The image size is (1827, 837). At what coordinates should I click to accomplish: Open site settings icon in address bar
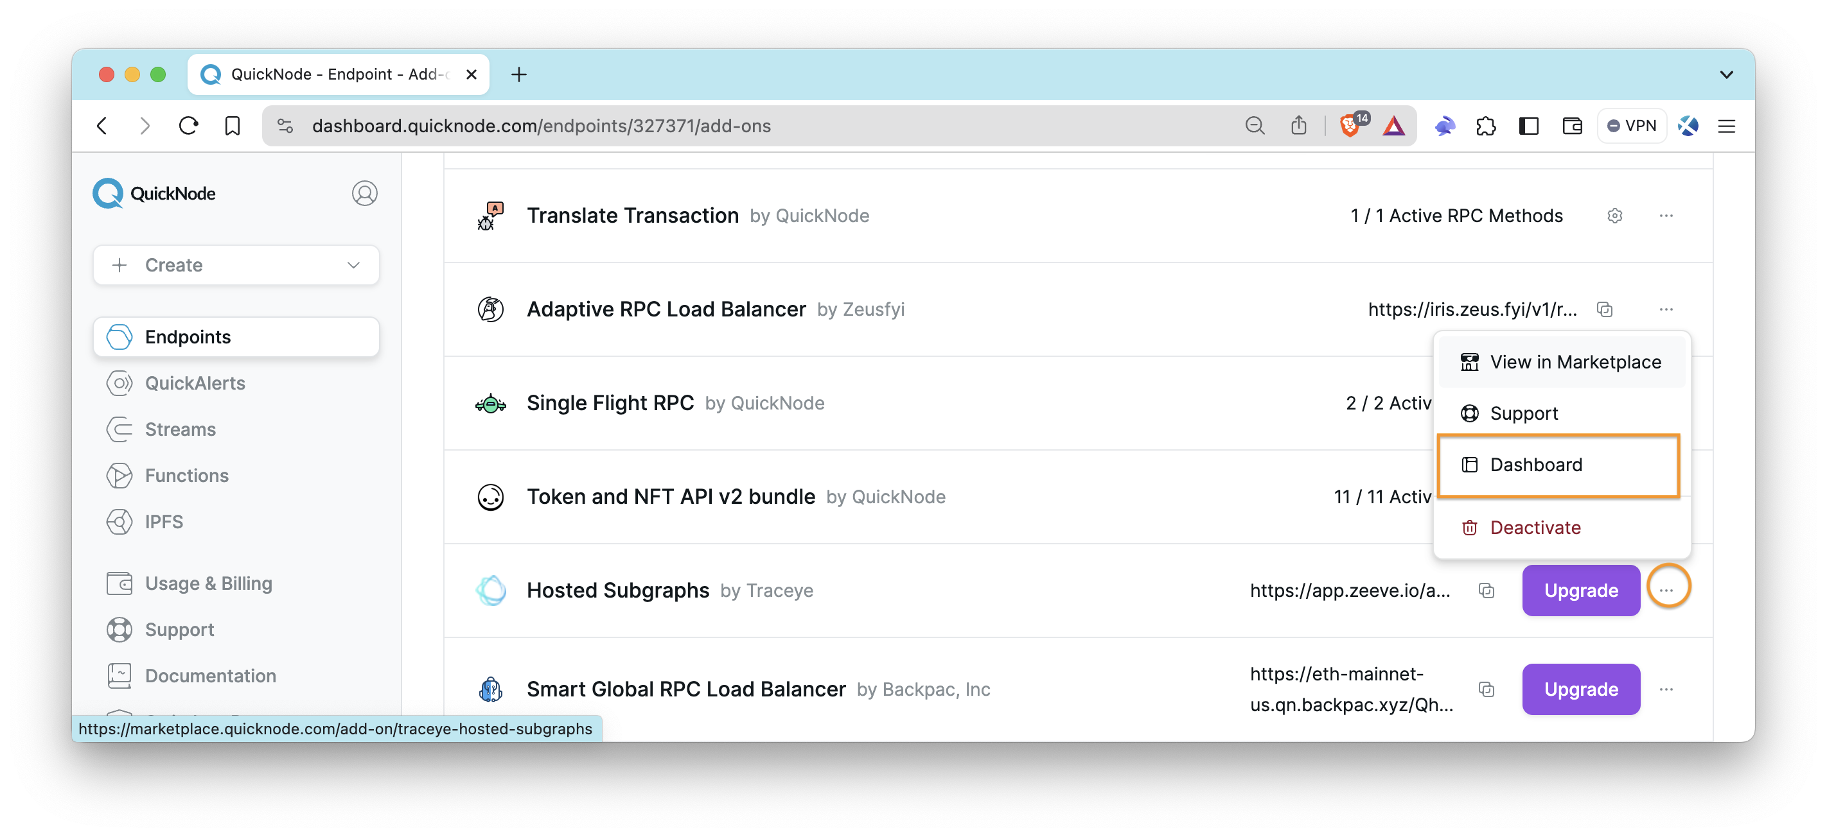click(x=285, y=125)
